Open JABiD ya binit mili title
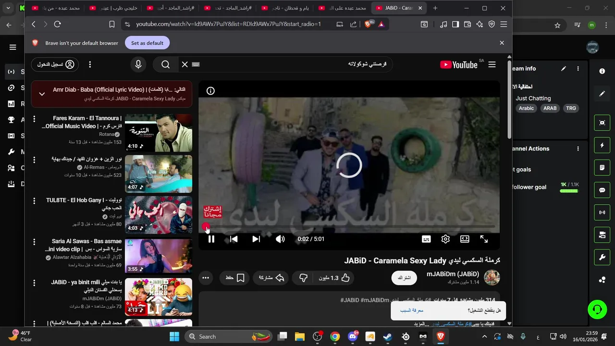This screenshot has height=346, width=615. (86, 286)
